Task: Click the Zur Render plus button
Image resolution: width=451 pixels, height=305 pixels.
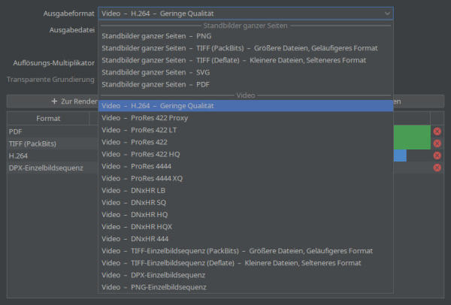Action: pos(53,101)
